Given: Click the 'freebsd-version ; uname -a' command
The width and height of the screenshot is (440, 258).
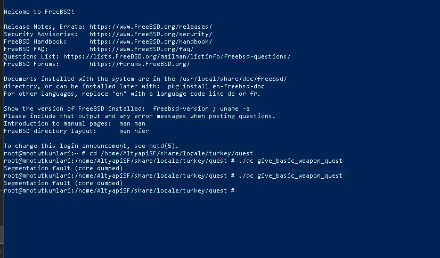Looking at the screenshot, I should [201, 109].
